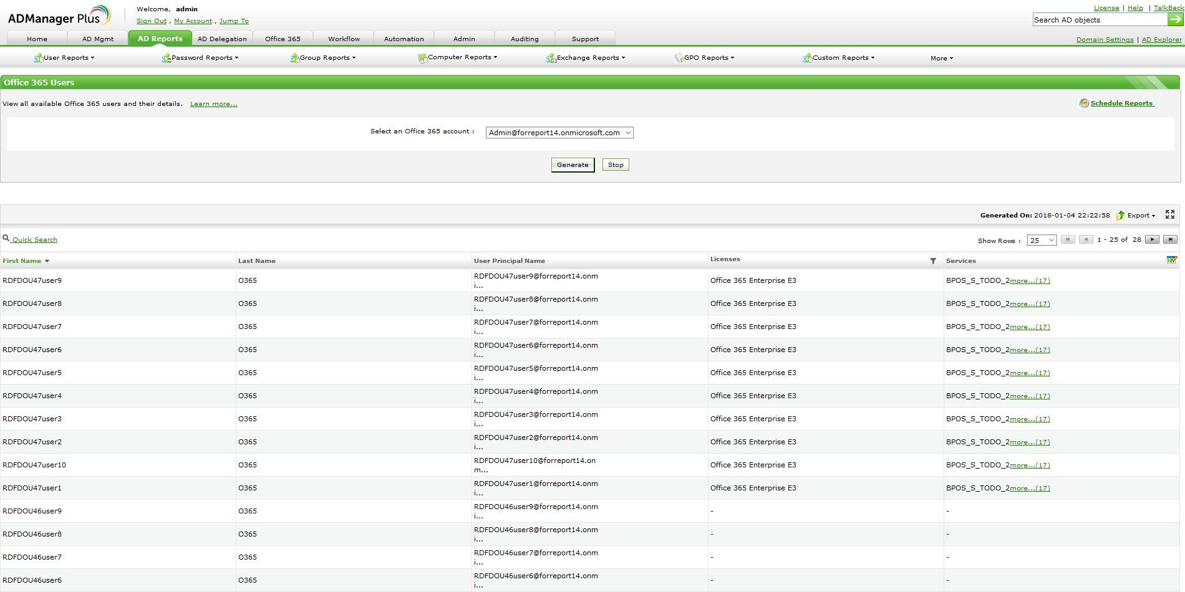
Task: Select the RDFDOU47user3 first name cell
Action: pos(32,419)
